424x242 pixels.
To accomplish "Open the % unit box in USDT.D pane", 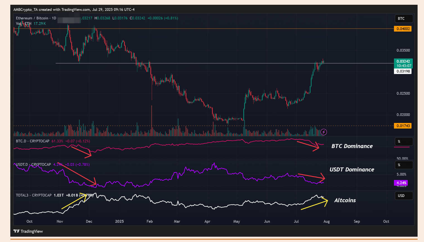I will click(404, 165).
